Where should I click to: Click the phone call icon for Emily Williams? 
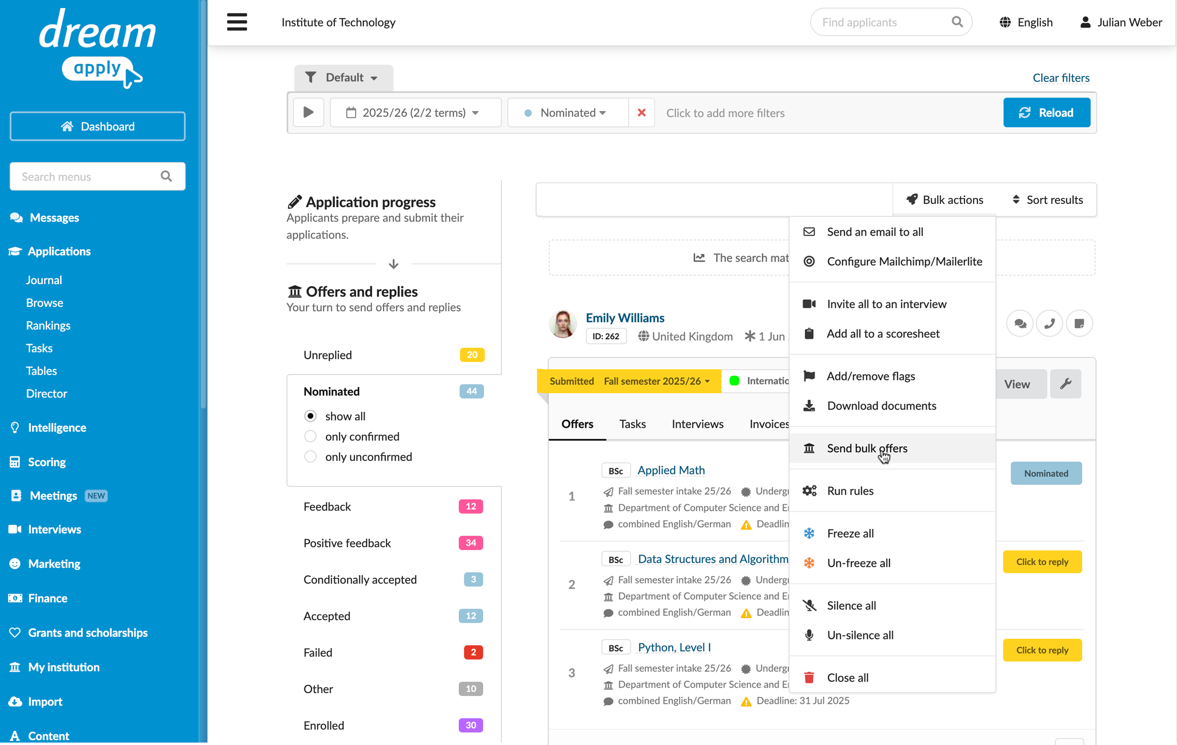pos(1049,323)
